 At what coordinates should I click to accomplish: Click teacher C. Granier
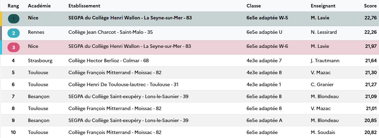322,85
